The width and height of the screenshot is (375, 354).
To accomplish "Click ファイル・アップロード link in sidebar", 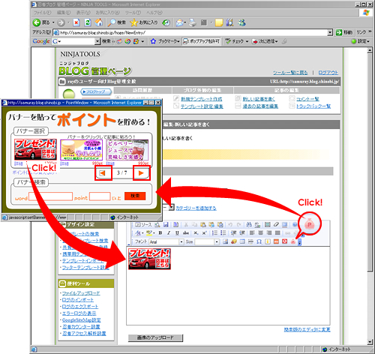I will (81, 293).
